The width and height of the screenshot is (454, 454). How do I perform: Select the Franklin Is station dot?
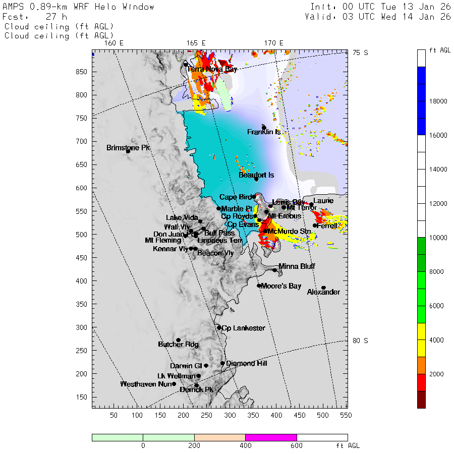[264, 127]
